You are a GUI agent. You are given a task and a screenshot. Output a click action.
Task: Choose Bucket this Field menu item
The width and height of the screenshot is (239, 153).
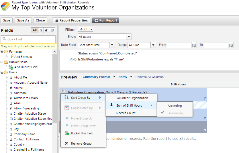83,133
